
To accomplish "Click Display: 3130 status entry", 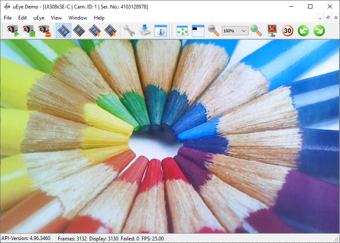I will tap(104, 238).
